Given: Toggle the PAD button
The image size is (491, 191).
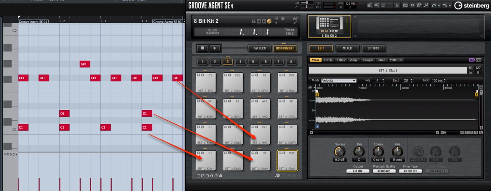Looking at the screenshot, I should (x=478, y=60).
